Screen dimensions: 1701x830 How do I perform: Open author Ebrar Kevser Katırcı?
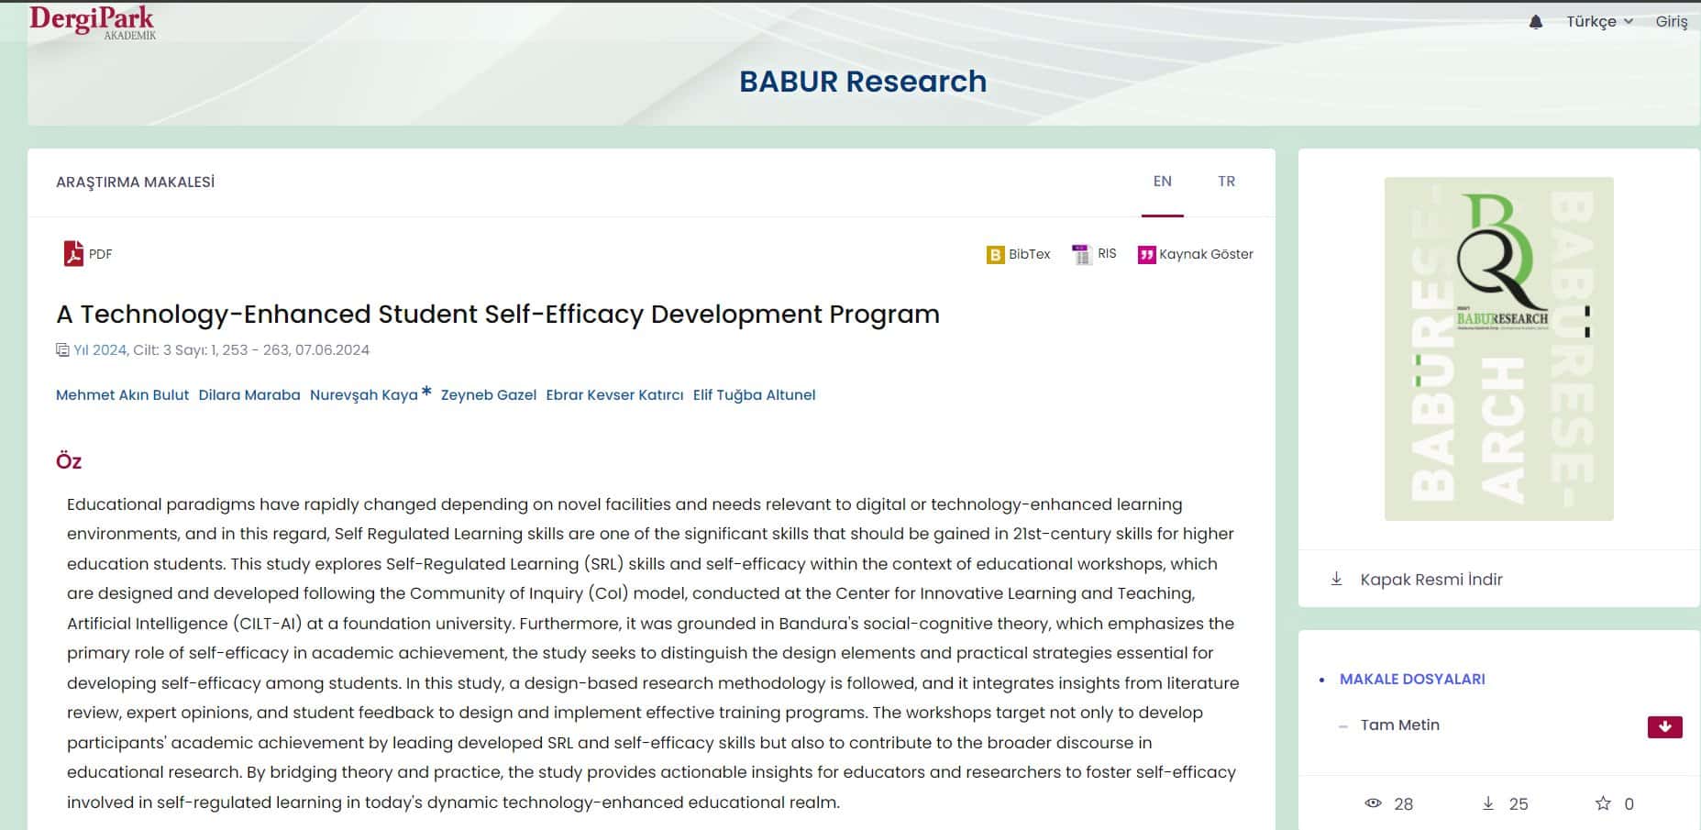[x=614, y=395]
